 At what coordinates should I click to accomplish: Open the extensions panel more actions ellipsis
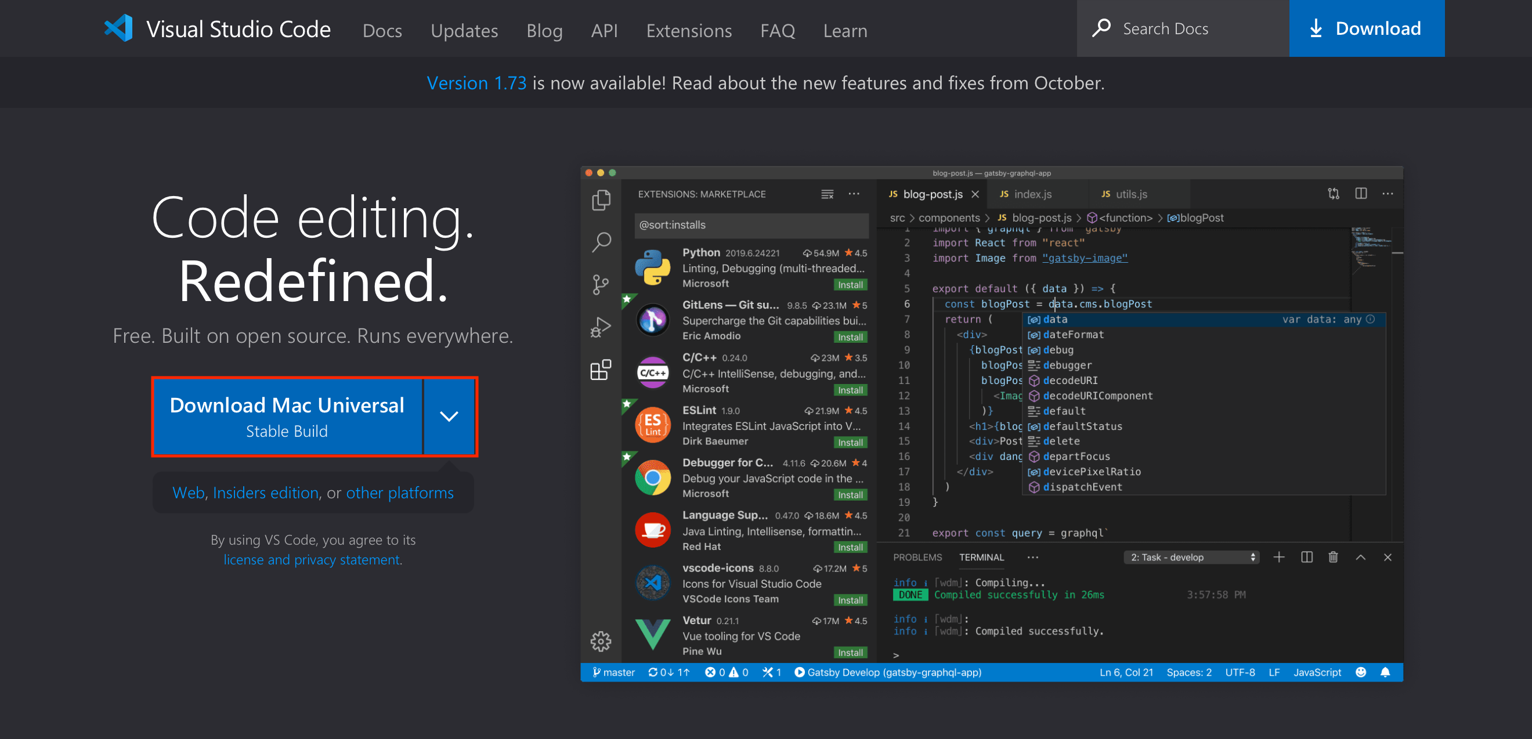[854, 194]
